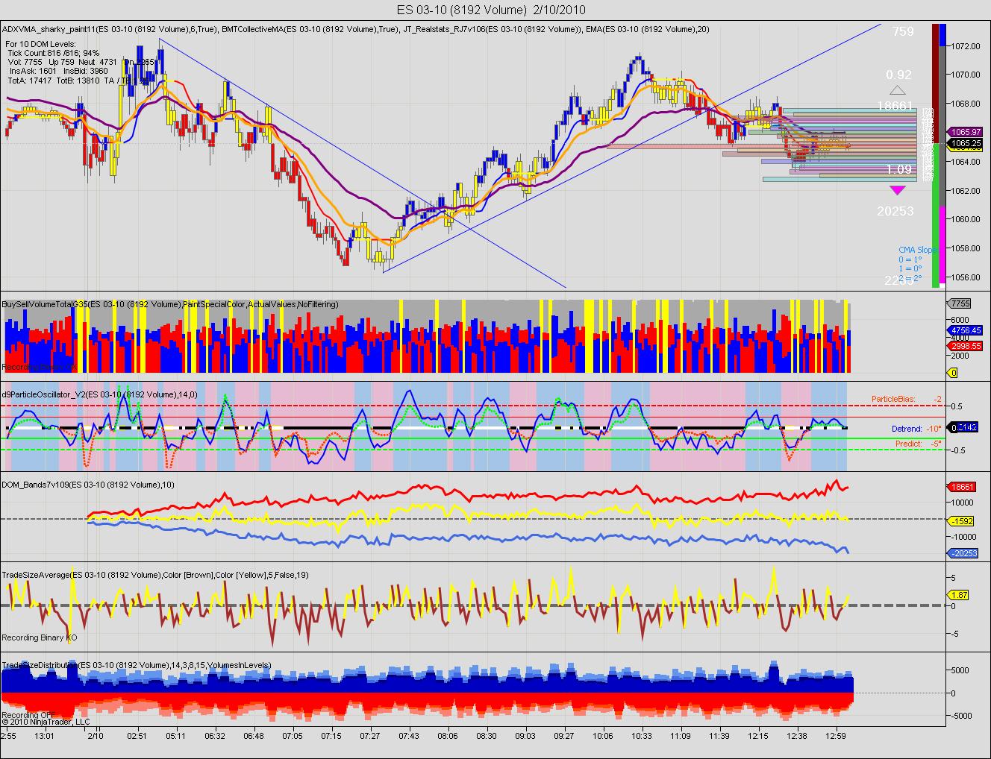Click the 'Tick Count:816 /816; 94%' readout
This screenshot has width=991, height=759.
(54, 53)
